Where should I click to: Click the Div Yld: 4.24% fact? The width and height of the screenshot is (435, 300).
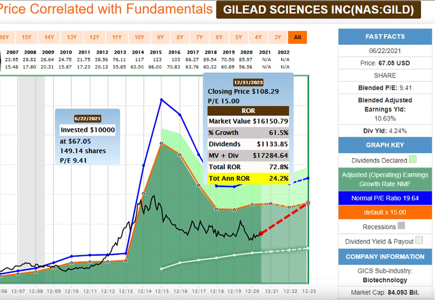385,131
